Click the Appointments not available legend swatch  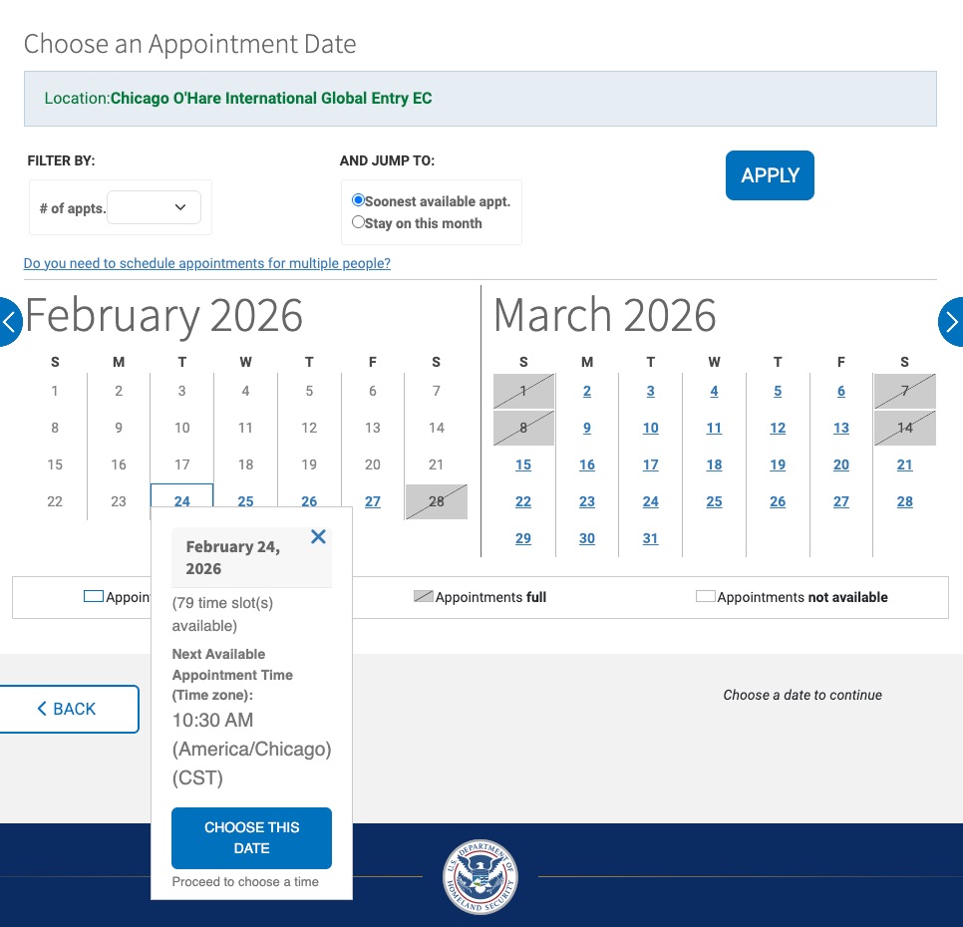click(706, 595)
